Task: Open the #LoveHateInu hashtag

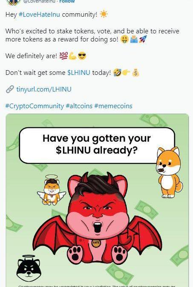Action: point(39,15)
